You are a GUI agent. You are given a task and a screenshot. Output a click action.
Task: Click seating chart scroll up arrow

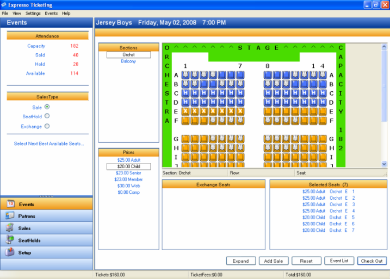click(384, 47)
